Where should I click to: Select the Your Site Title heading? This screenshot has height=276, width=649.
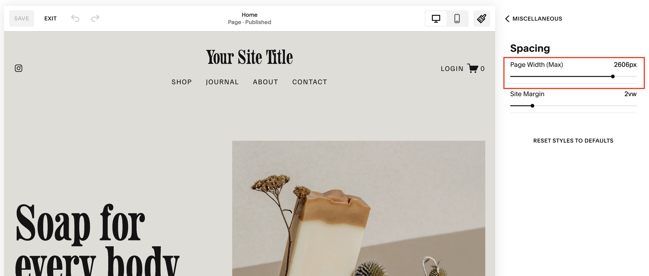pos(249,57)
